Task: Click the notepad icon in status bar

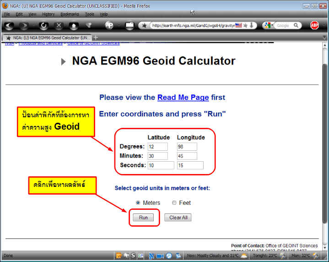Action: (119, 256)
